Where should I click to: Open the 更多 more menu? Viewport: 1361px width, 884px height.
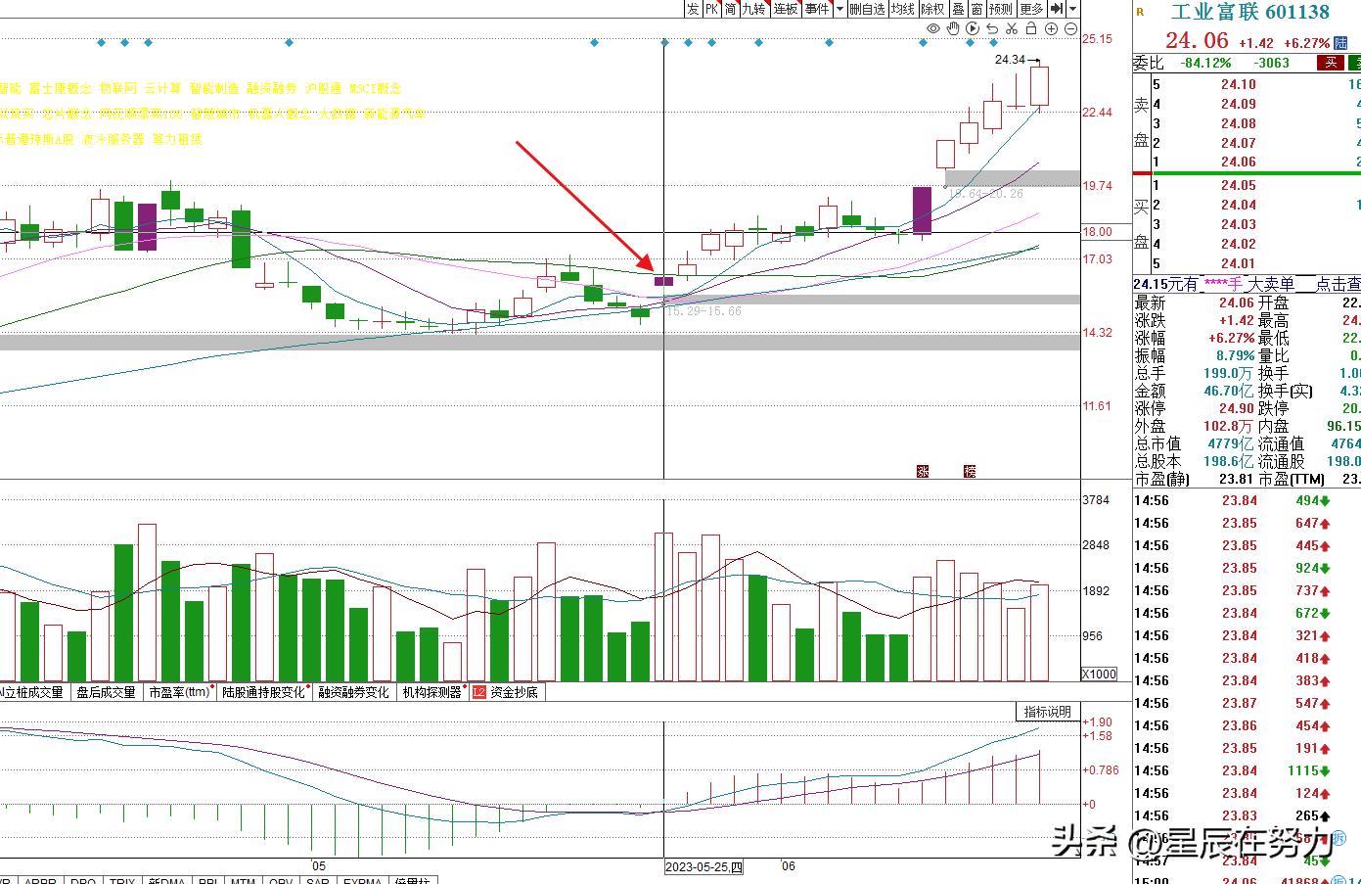click(x=1031, y=9)
